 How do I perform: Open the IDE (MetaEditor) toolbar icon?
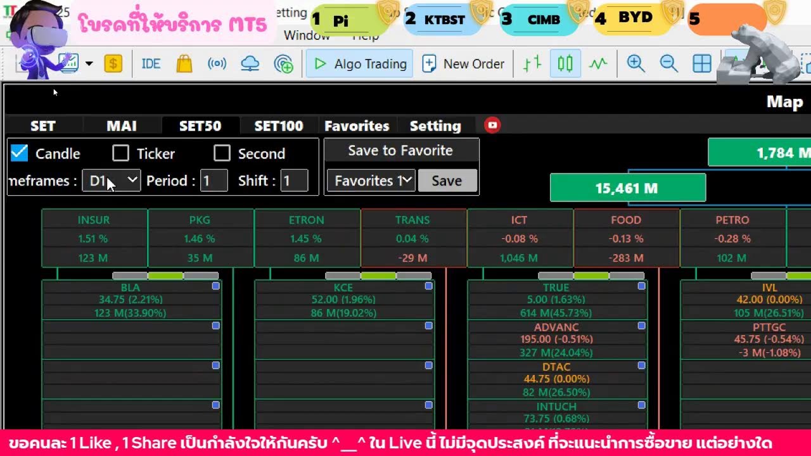pos(151,63)
